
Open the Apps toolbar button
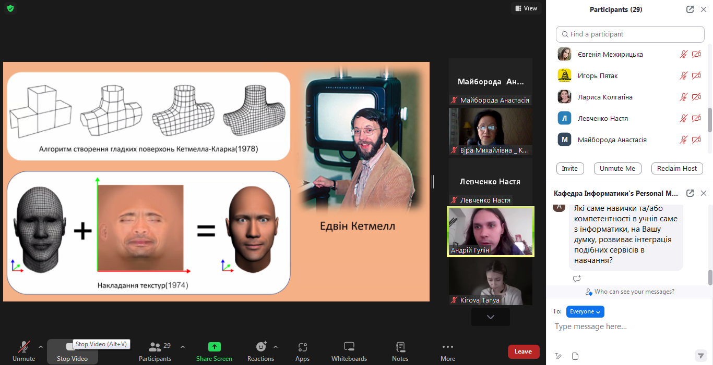click(302, 351)
